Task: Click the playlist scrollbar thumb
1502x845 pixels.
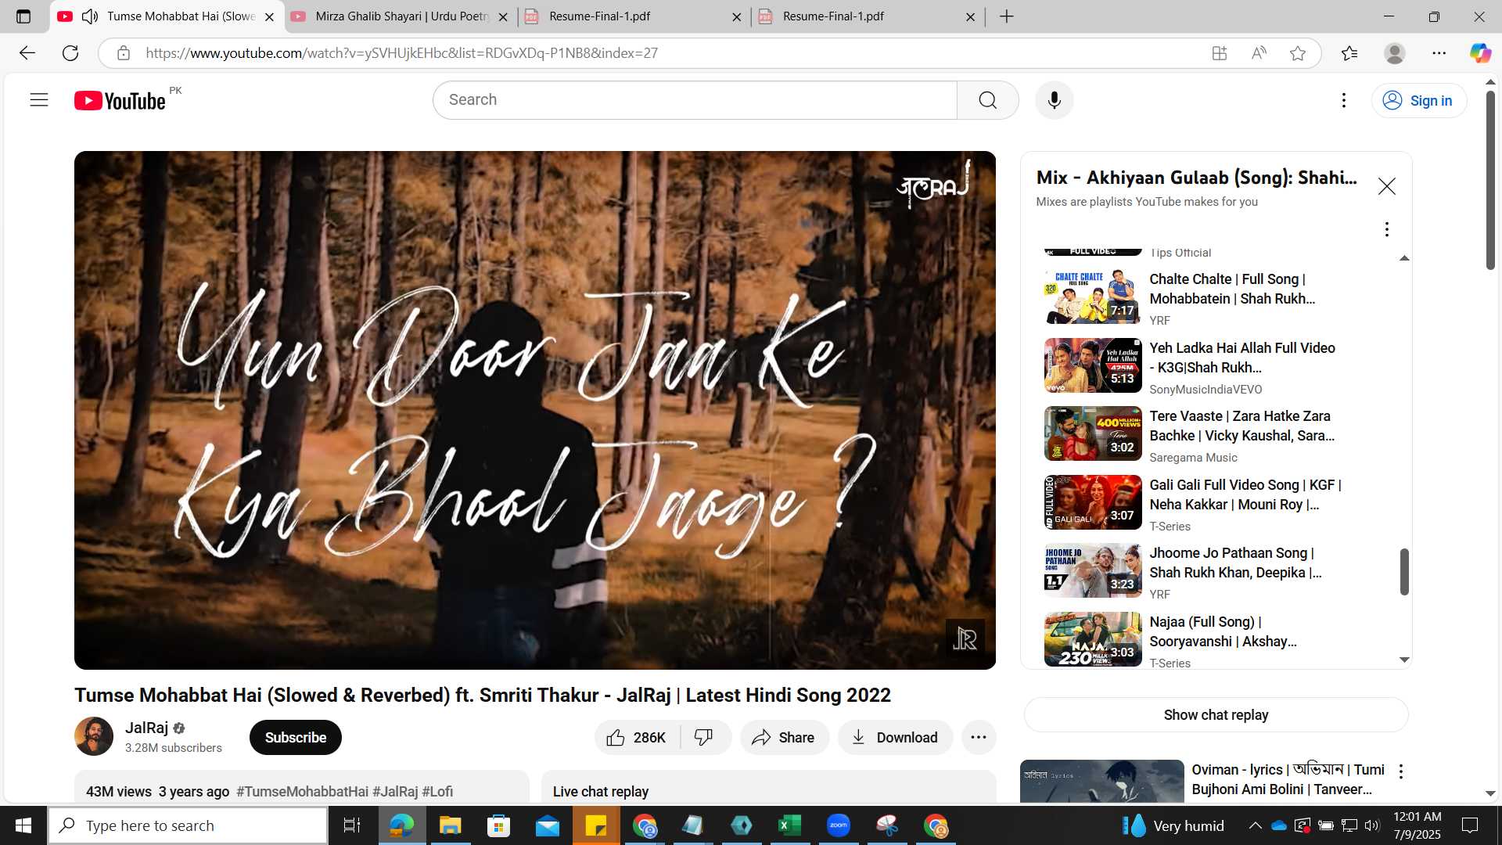Action: (1404, 571)
